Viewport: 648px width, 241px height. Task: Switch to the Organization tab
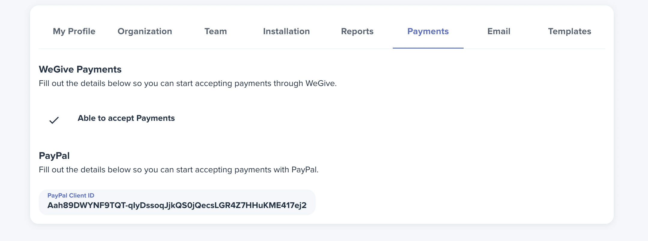coord(145,31)
